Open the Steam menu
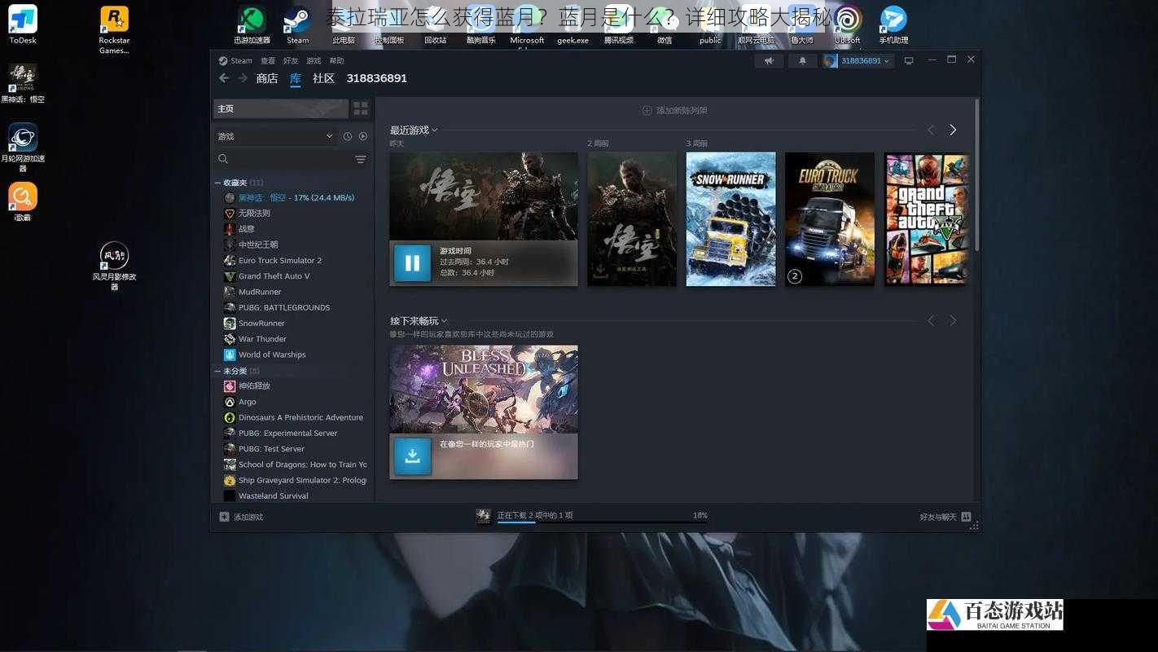 tap(236, 61)
